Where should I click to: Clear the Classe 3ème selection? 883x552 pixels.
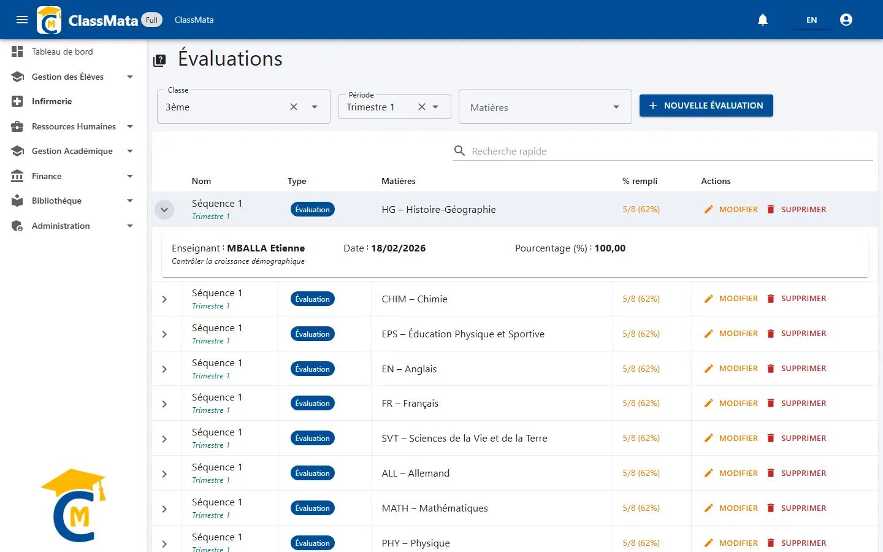point(294,107)
